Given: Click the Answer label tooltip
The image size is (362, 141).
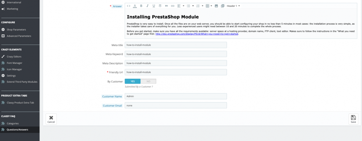Looking at the screenshot, I should tap(117, 6).
